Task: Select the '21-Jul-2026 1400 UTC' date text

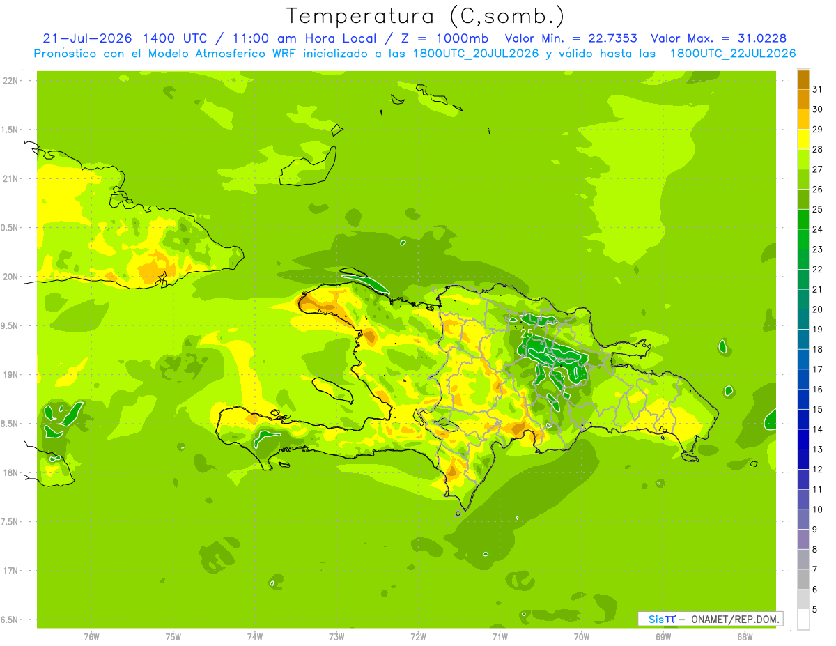Action: (124, 38)
